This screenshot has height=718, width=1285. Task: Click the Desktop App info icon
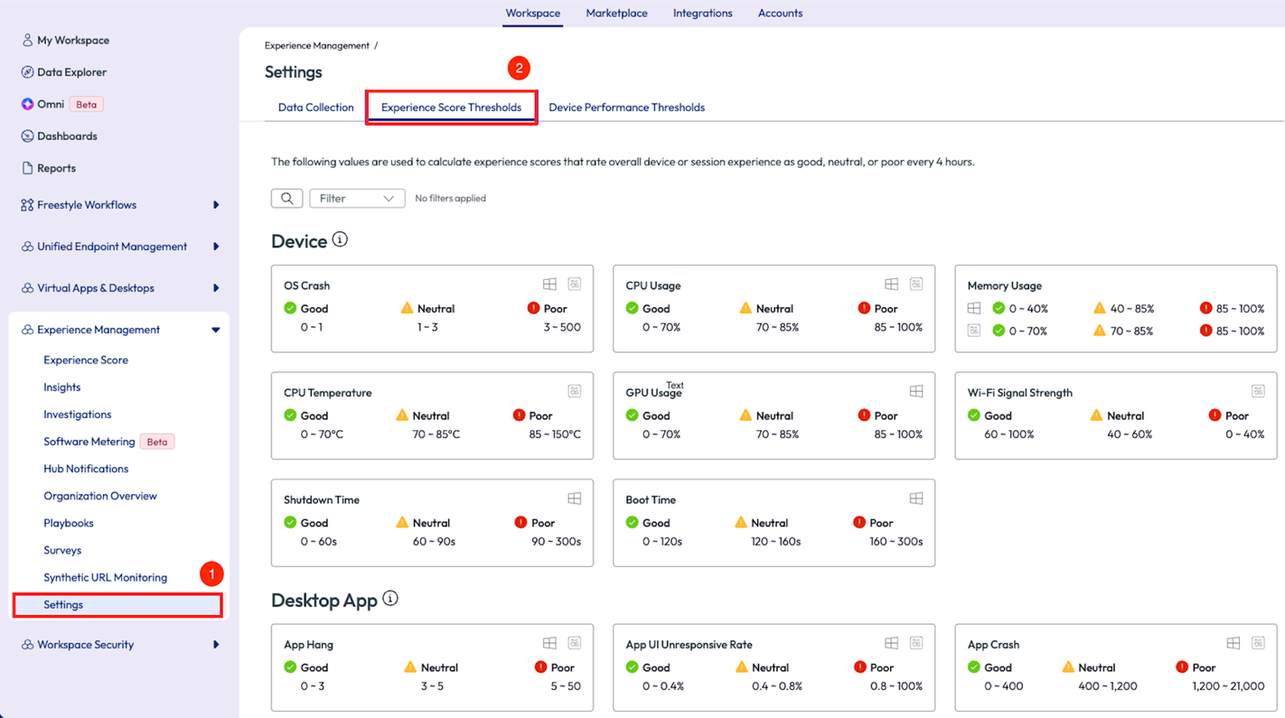click(x=390, y=599)
